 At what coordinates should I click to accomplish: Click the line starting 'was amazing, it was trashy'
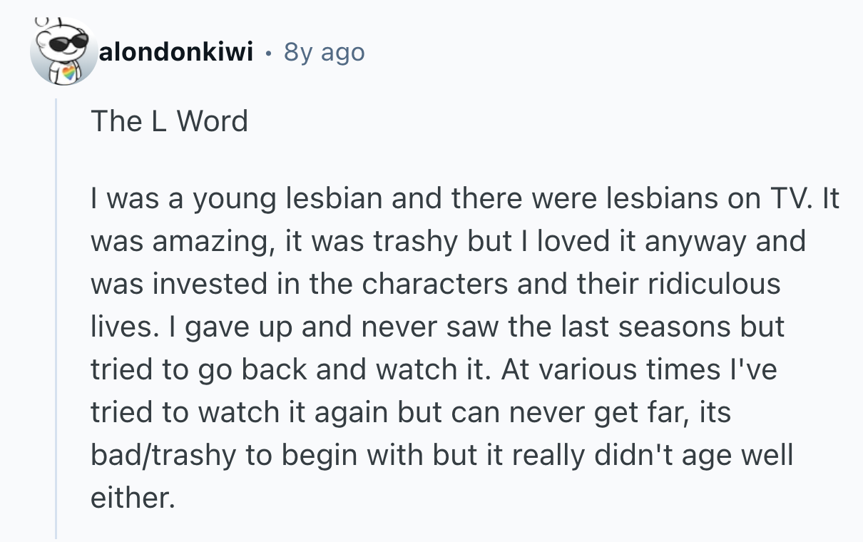[447, 241]
